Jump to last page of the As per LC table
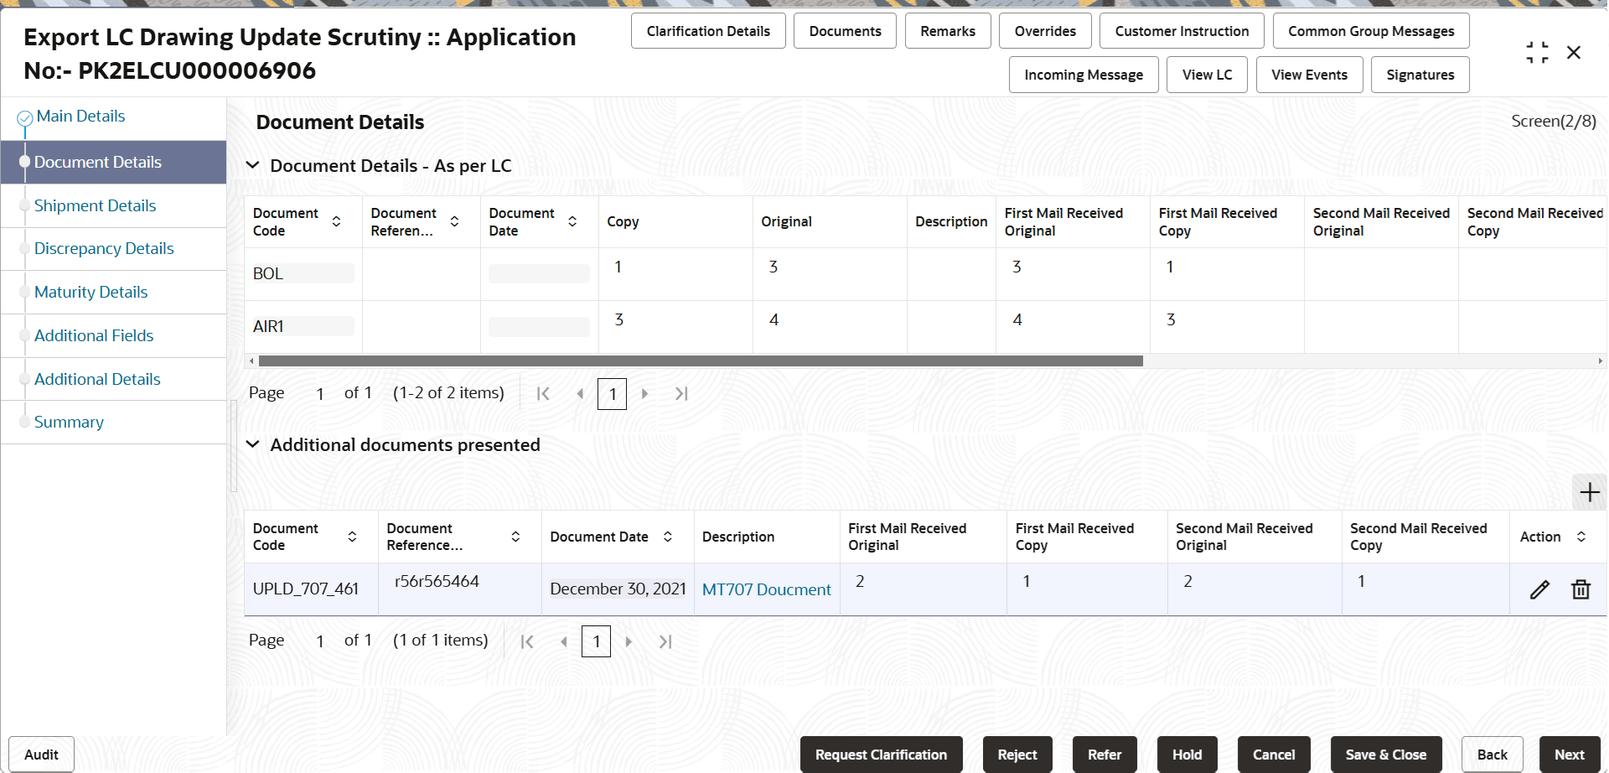 coord(681,393)
